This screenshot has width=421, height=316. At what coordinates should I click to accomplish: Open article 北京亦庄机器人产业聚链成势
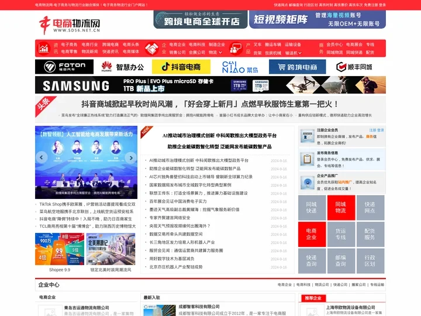click(176, 267)
